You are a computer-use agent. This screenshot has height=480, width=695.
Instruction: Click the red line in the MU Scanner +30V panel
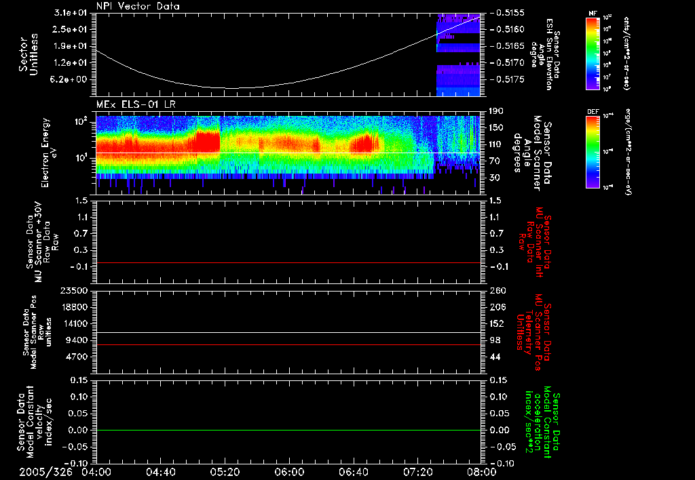point(288,262)
